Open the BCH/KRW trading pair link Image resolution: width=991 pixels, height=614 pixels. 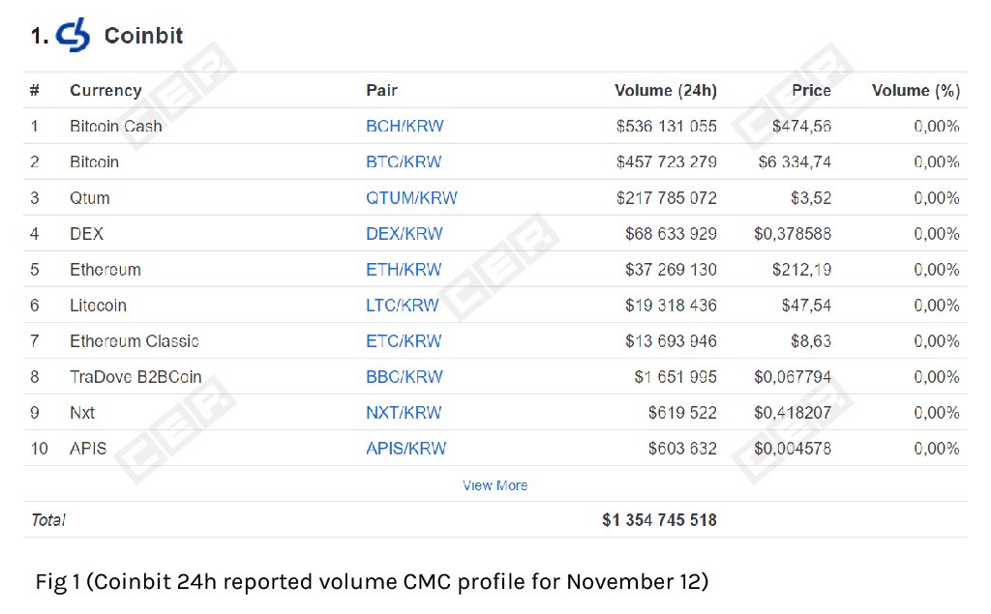tap(405, 126)
